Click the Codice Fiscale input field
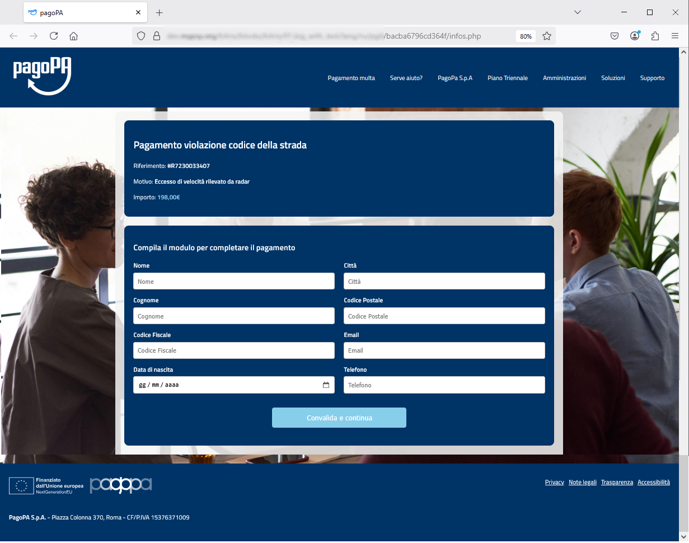 [234, 350]
